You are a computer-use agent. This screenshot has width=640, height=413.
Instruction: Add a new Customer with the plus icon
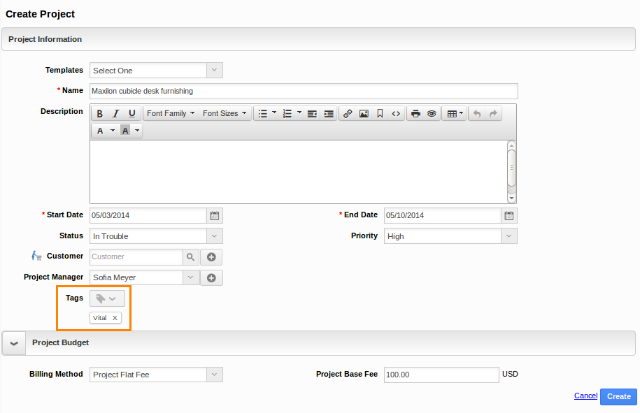[x=211, y=256]
